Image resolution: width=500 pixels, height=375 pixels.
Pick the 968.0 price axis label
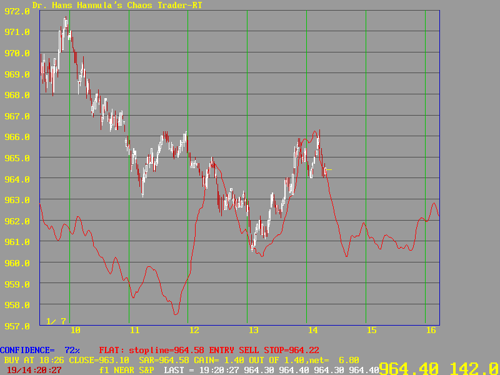pos(17,96)
